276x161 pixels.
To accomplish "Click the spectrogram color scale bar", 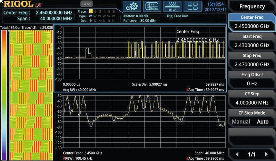I will pos(4,95).
